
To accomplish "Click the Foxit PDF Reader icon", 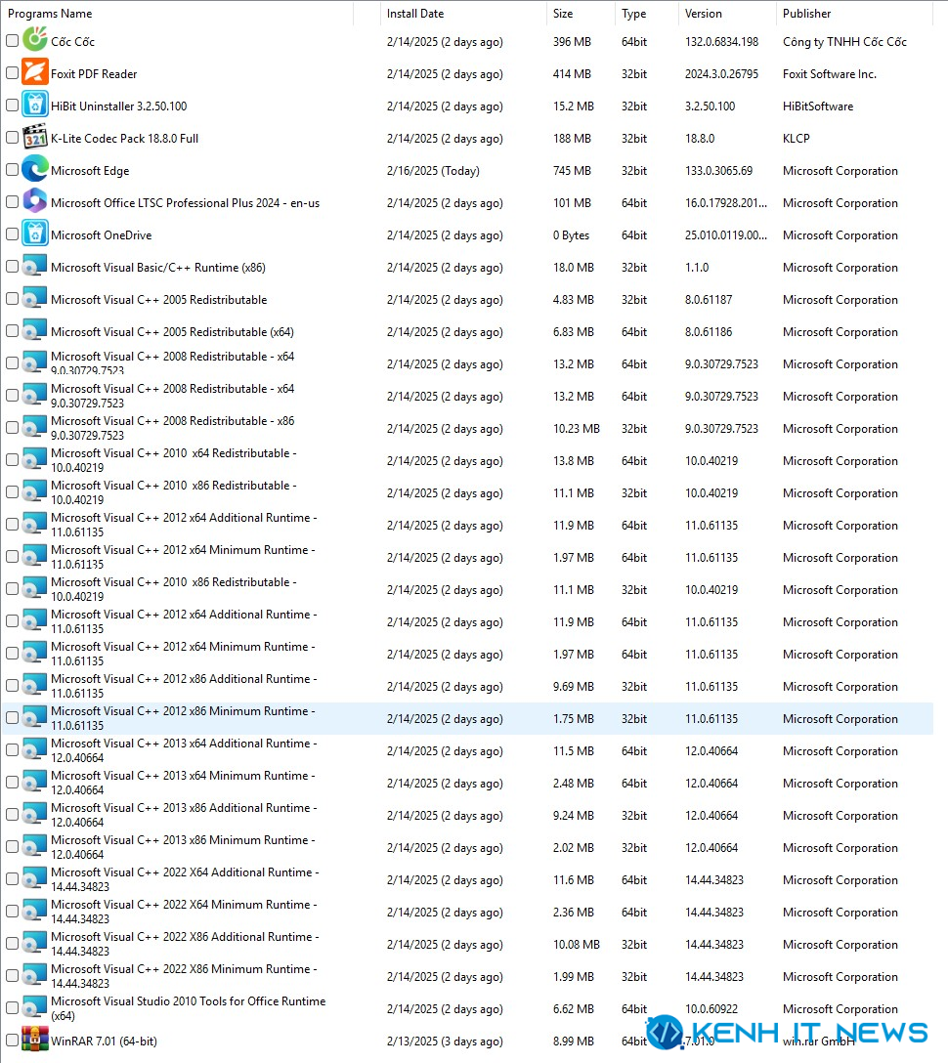I will pos(34,72).
